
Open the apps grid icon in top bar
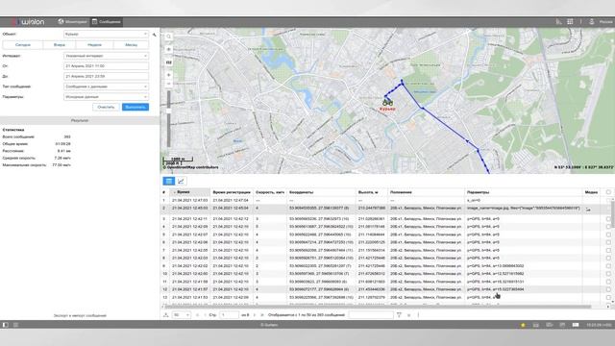[570, 21]
